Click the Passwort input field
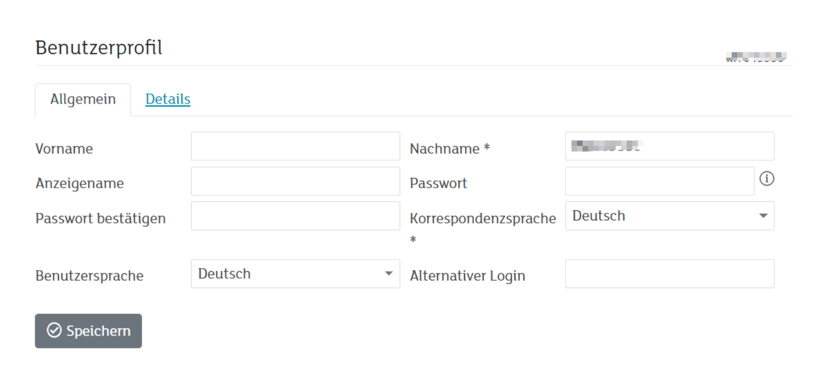Viewport: 816px width, 375px height. pos(659,181)
